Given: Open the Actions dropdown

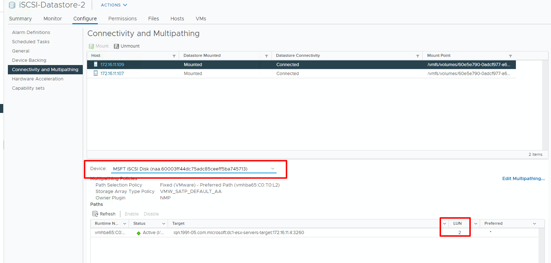Looking at the screenshot, I should (114, 5).
